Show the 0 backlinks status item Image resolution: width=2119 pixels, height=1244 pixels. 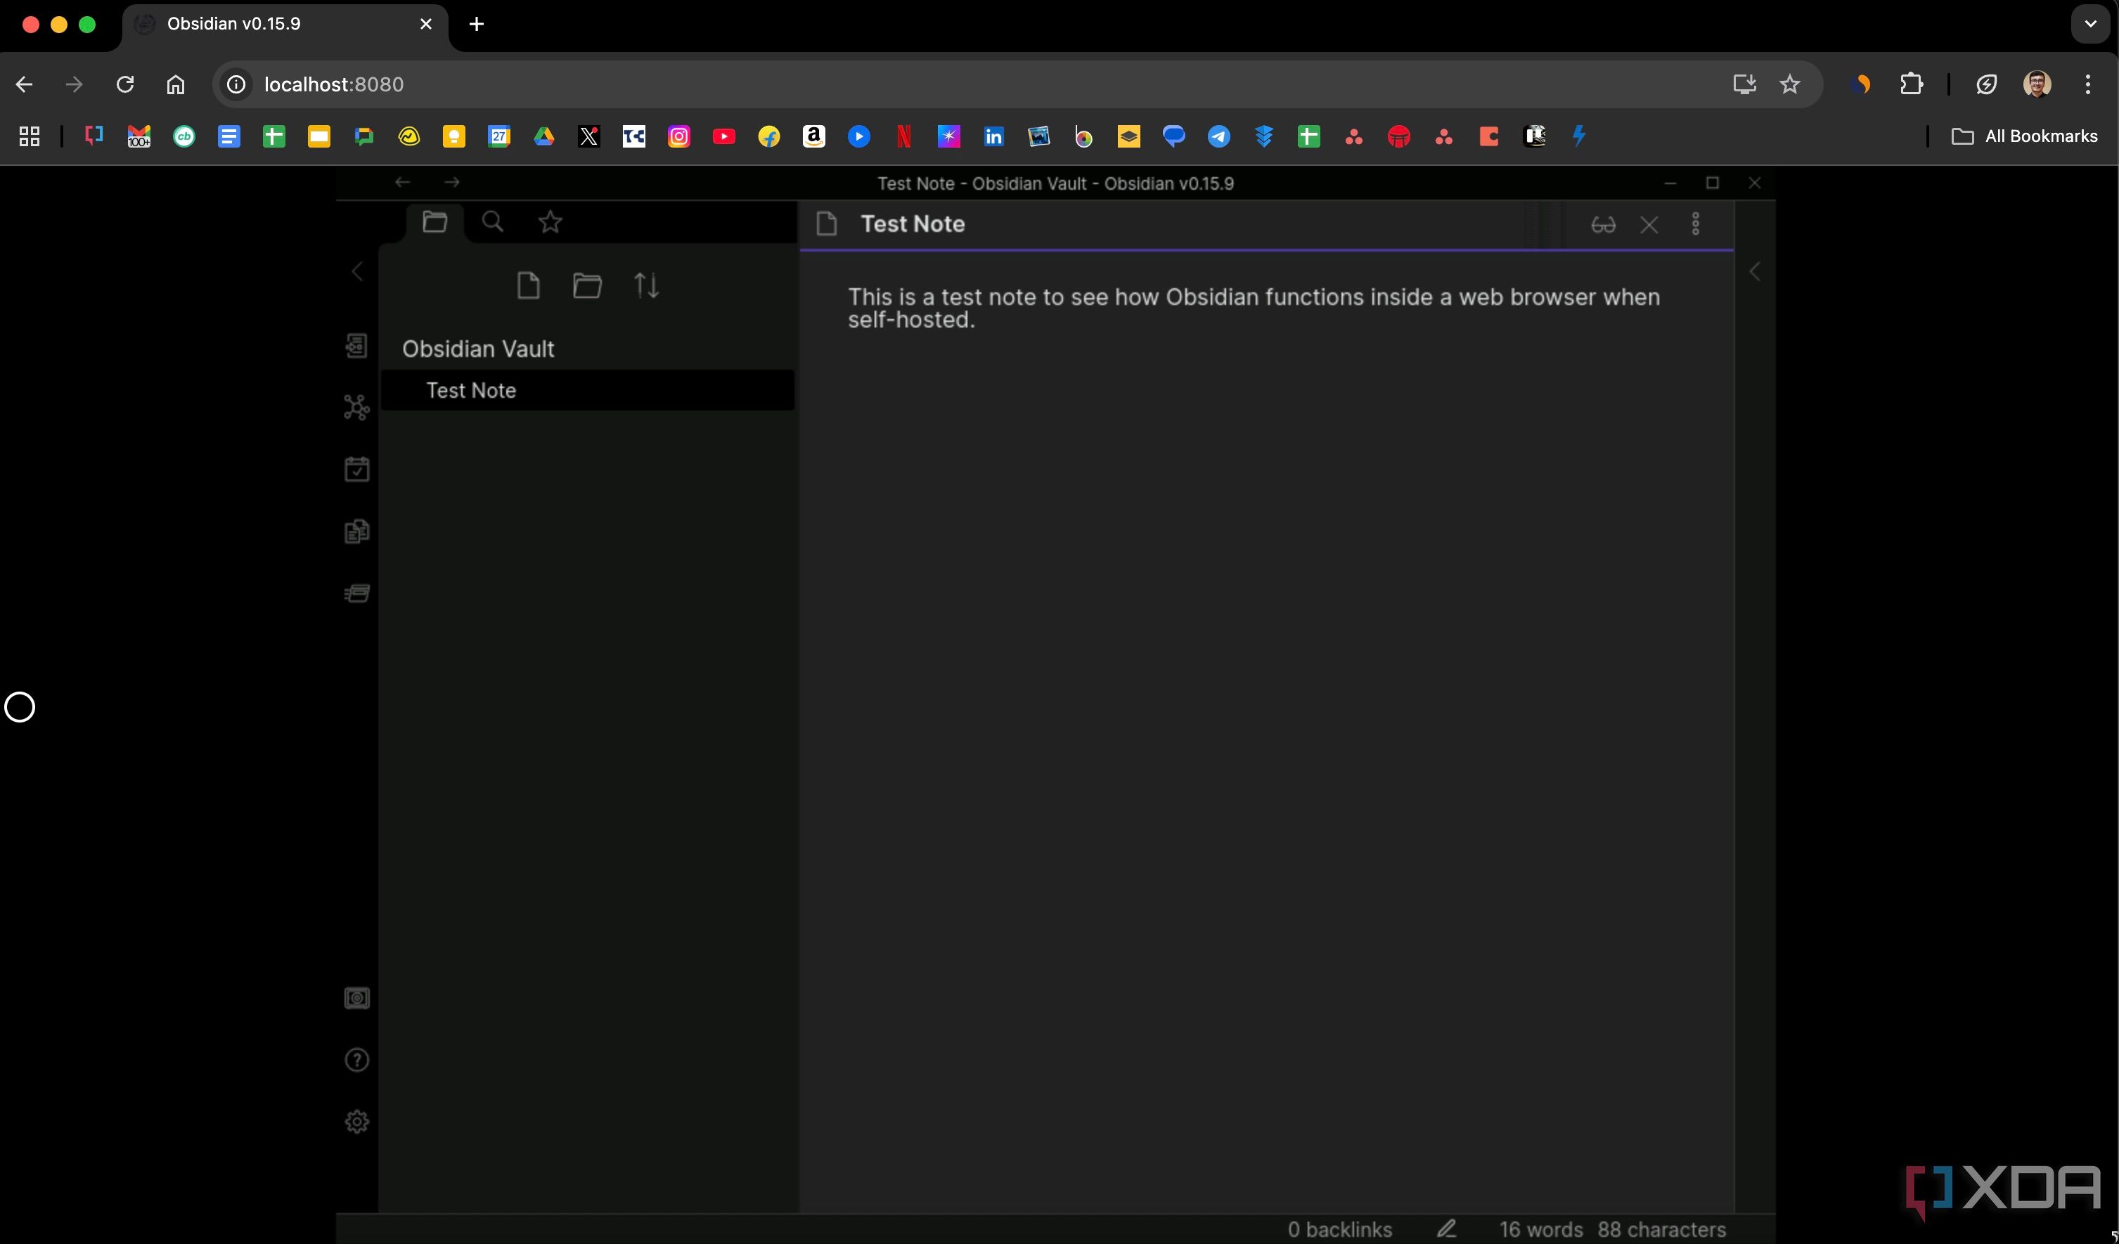pos(1339,1229)
